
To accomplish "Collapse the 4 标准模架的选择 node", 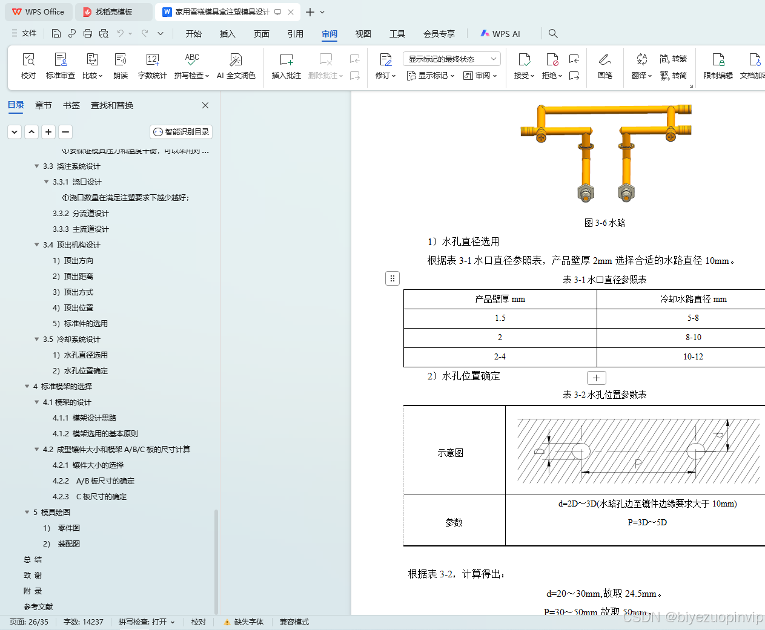I will [x=27, y=386].
